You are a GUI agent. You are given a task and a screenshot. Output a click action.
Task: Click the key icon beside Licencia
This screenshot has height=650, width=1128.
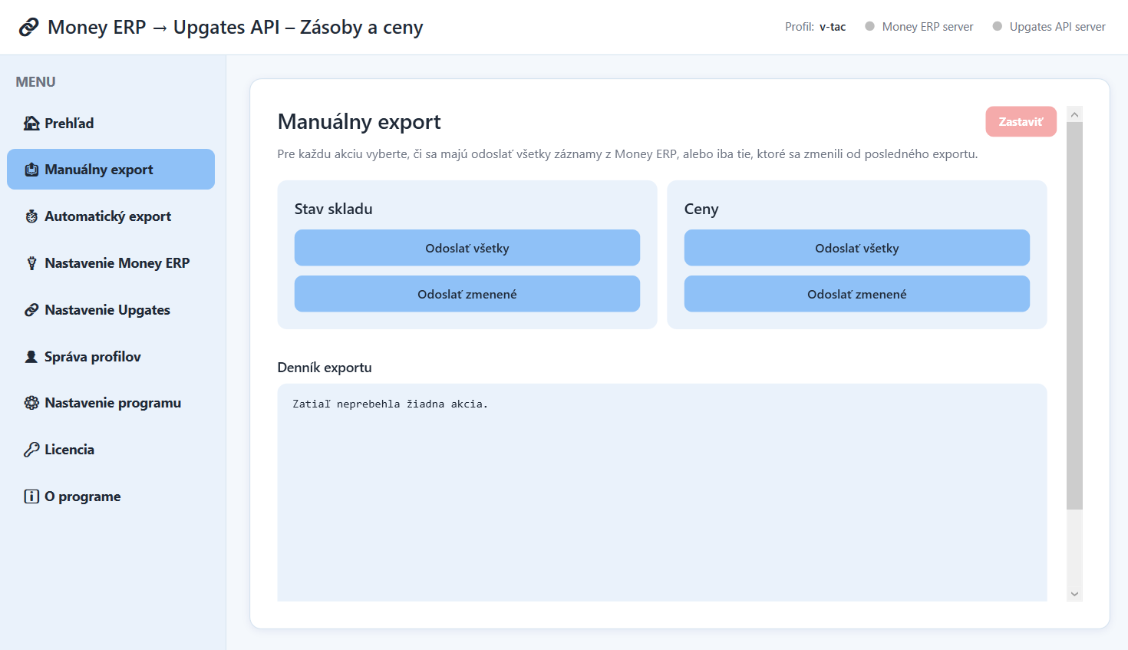coord(31,450)
